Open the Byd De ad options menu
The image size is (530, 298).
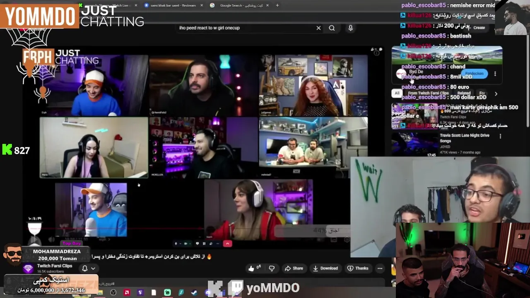point(495,74)
